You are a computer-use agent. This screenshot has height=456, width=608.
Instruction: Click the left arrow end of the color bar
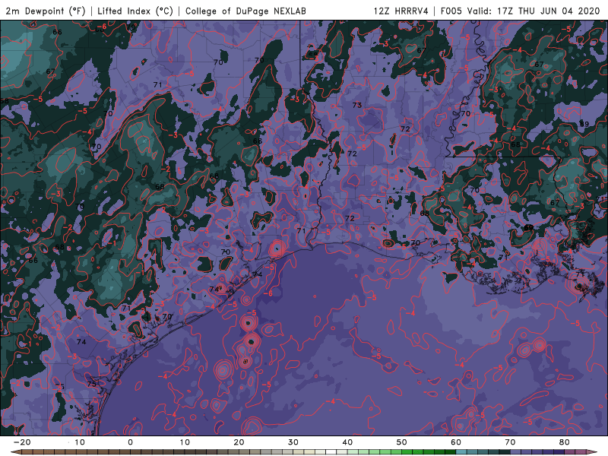point(15,452)
